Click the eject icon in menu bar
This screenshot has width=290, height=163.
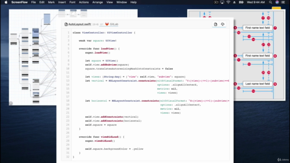[234, 2]
